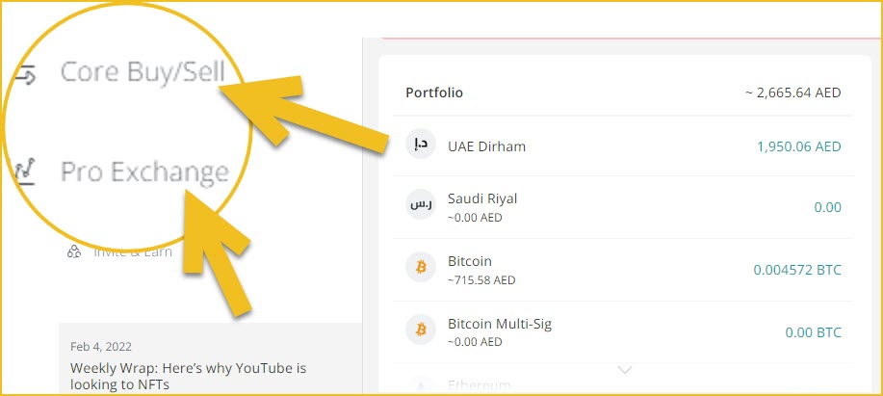
Task: Click the Bitcoin coin icon
Action: pos(421,267)
